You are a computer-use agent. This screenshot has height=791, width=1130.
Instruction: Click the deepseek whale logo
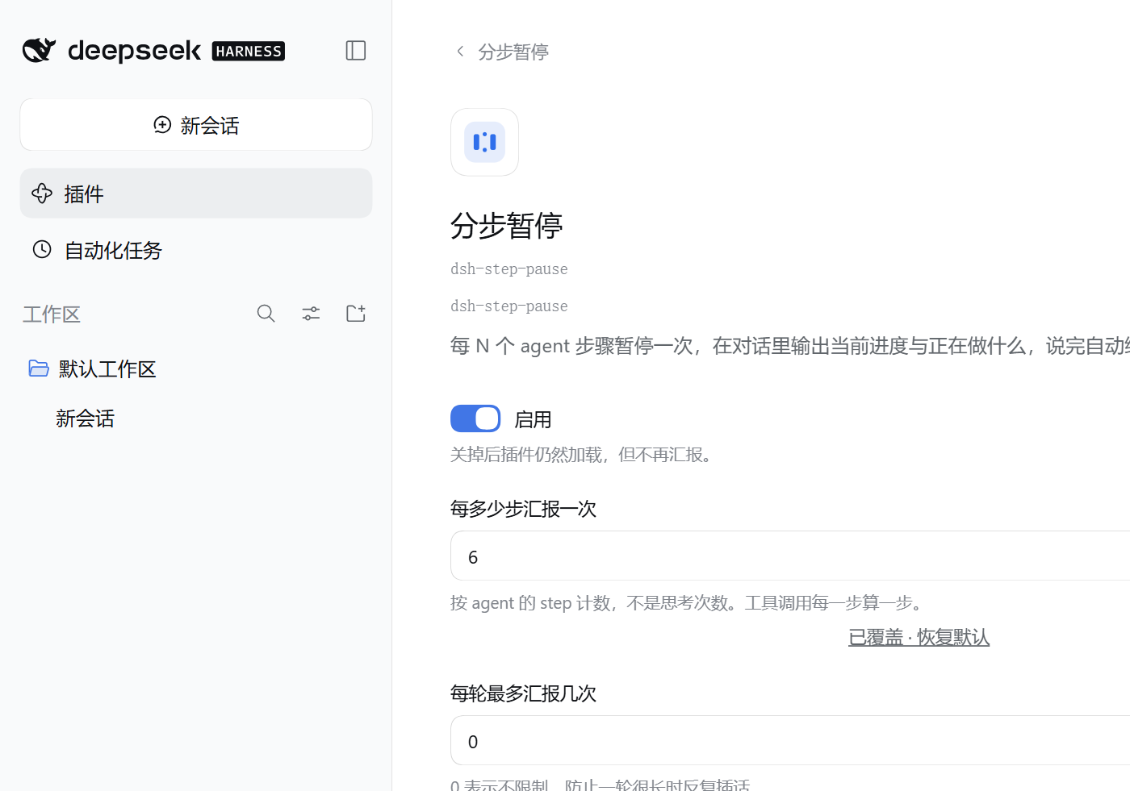39,51
